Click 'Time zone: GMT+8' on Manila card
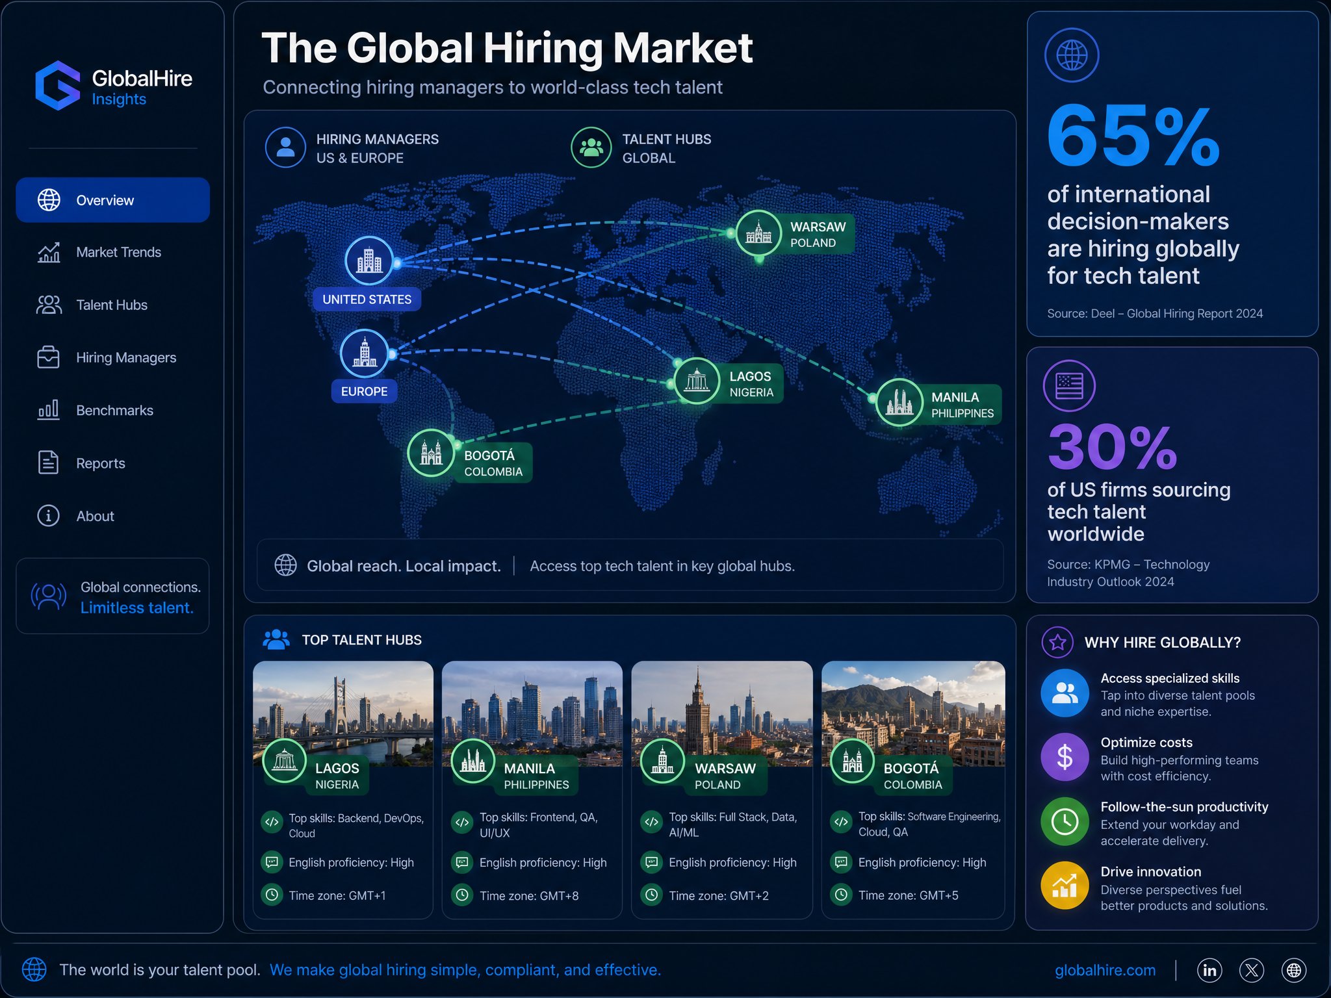This screenshot has height=998, width=1331. pos(529,895)
